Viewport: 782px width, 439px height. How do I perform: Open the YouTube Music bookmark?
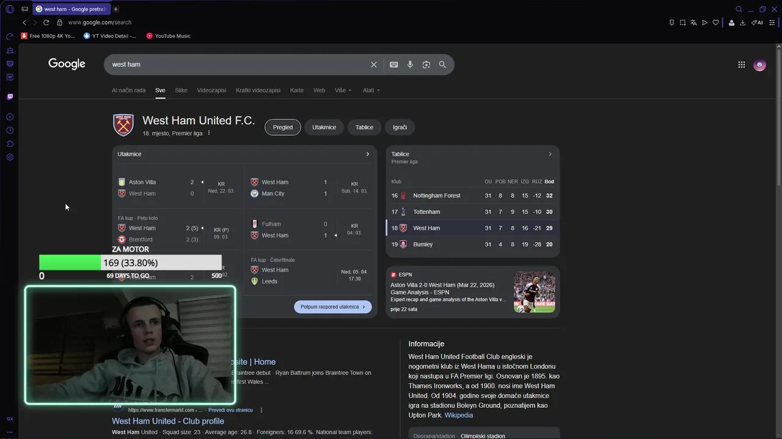169,36
